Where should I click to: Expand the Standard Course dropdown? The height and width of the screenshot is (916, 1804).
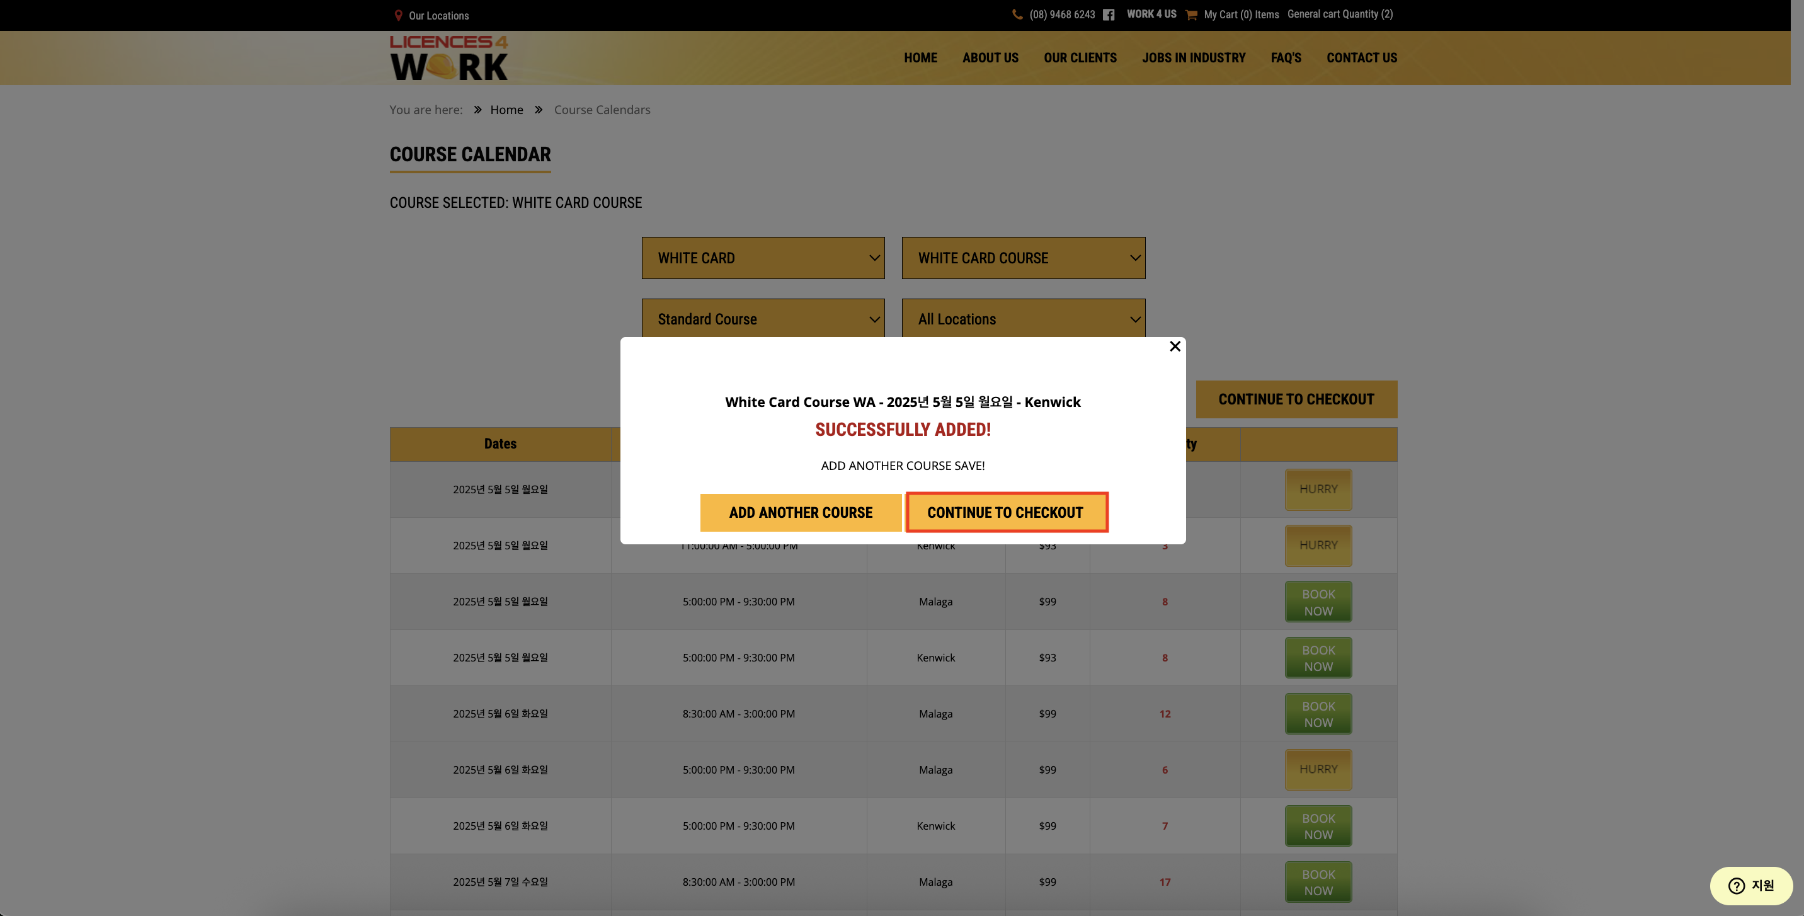(763, 319)
